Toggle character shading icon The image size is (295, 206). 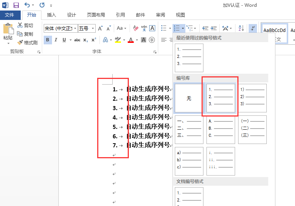pyautogui.click(x=144, y=40)
